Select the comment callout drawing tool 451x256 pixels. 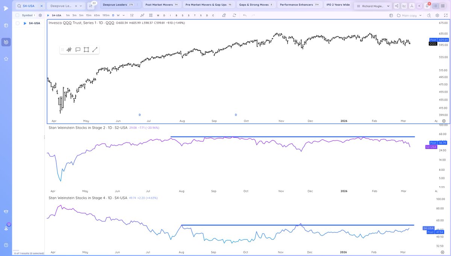click(x=78, y=50)
